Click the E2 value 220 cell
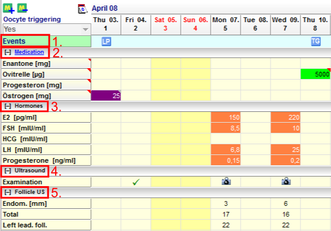 (286, 117)
